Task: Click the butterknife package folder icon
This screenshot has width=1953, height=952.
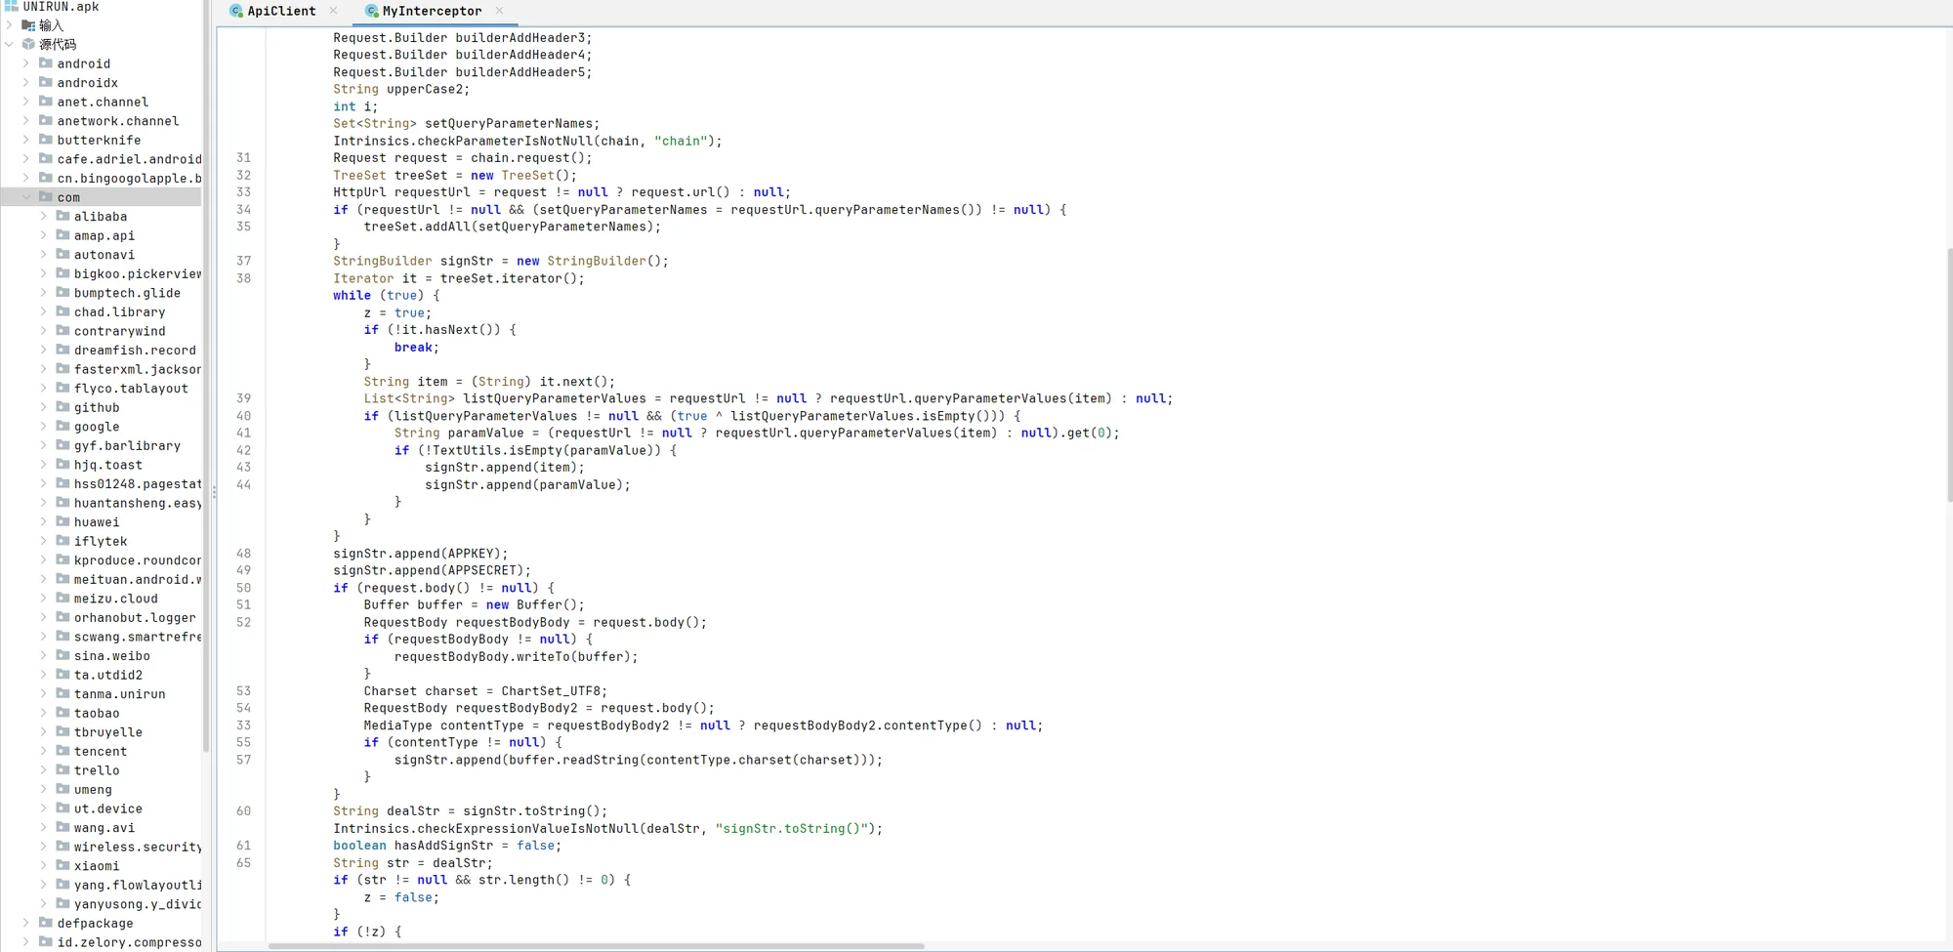Action: (46, 140)
